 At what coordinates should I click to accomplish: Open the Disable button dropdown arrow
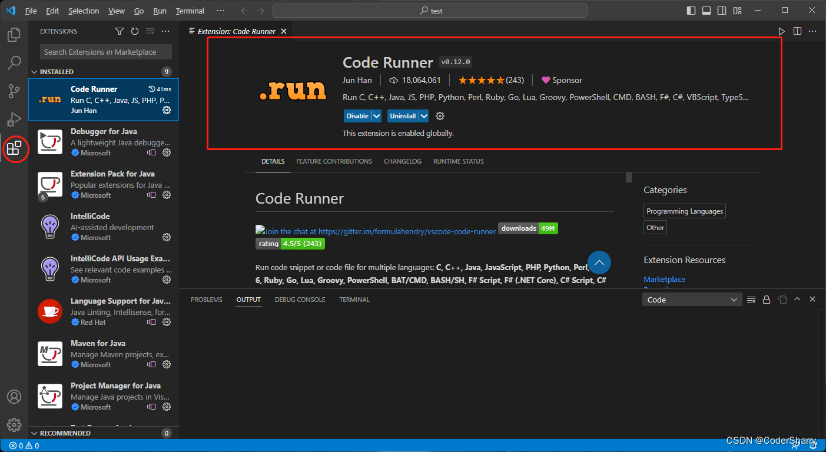tap(377, 116)
